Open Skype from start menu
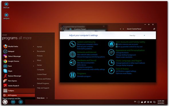169x106 pixels. click(19, 71)
